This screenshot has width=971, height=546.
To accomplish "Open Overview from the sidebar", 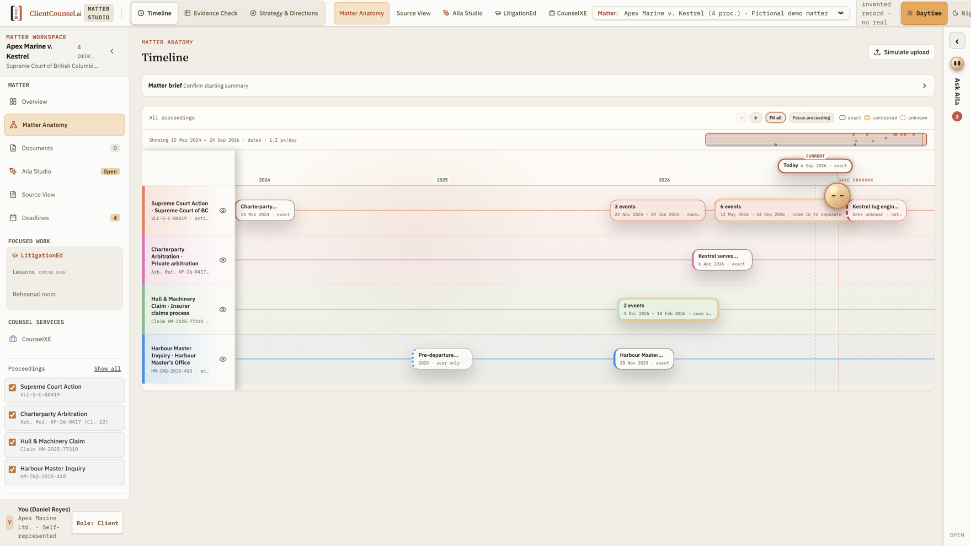I will pyautogui.click(x=64, y=101).
